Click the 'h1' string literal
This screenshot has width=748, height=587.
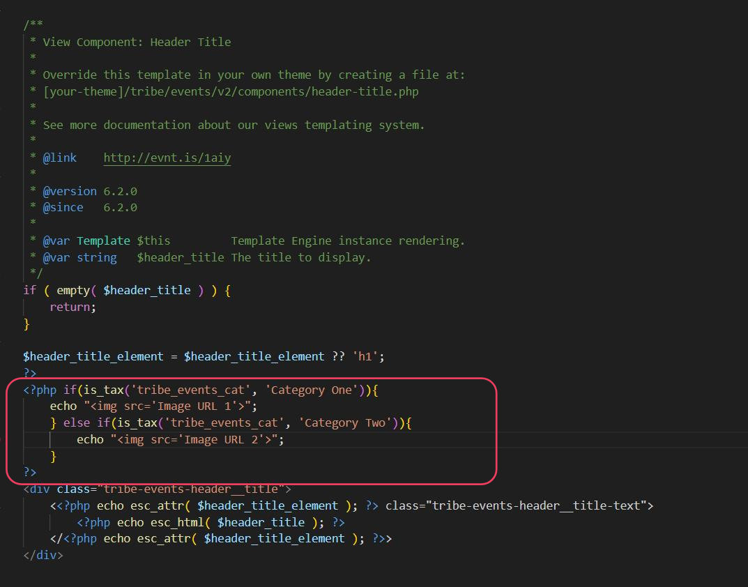367,356
